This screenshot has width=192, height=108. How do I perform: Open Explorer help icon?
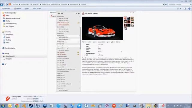click(189, 9)
